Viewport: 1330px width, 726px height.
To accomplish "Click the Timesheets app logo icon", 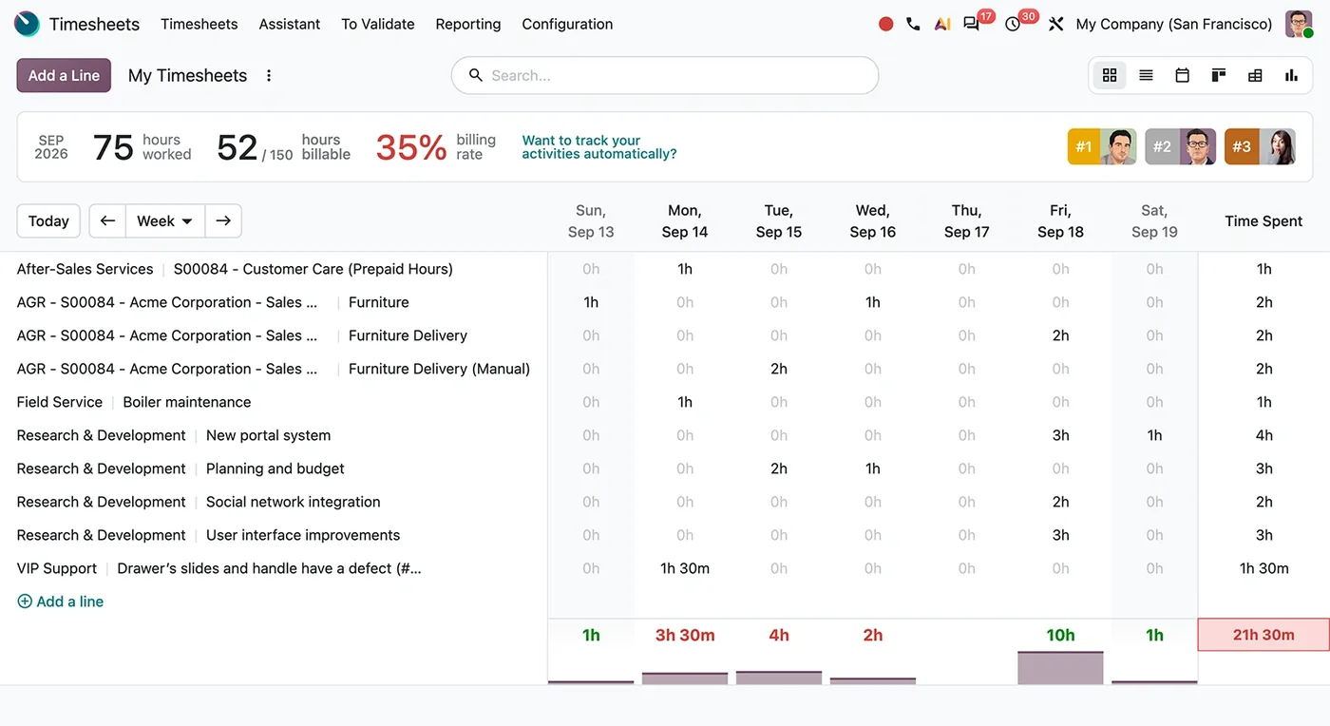I will pos(27,24).
